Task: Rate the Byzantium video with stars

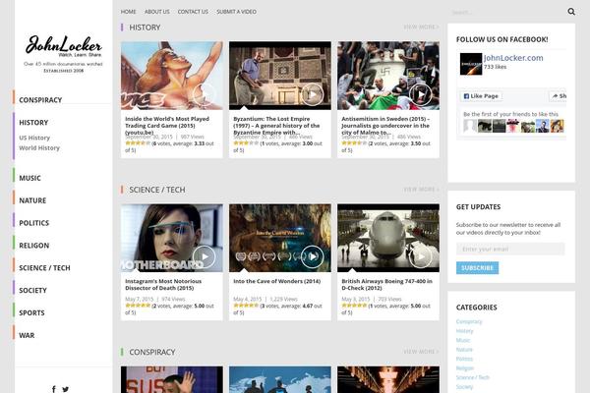Action: [x=246, y=143]
